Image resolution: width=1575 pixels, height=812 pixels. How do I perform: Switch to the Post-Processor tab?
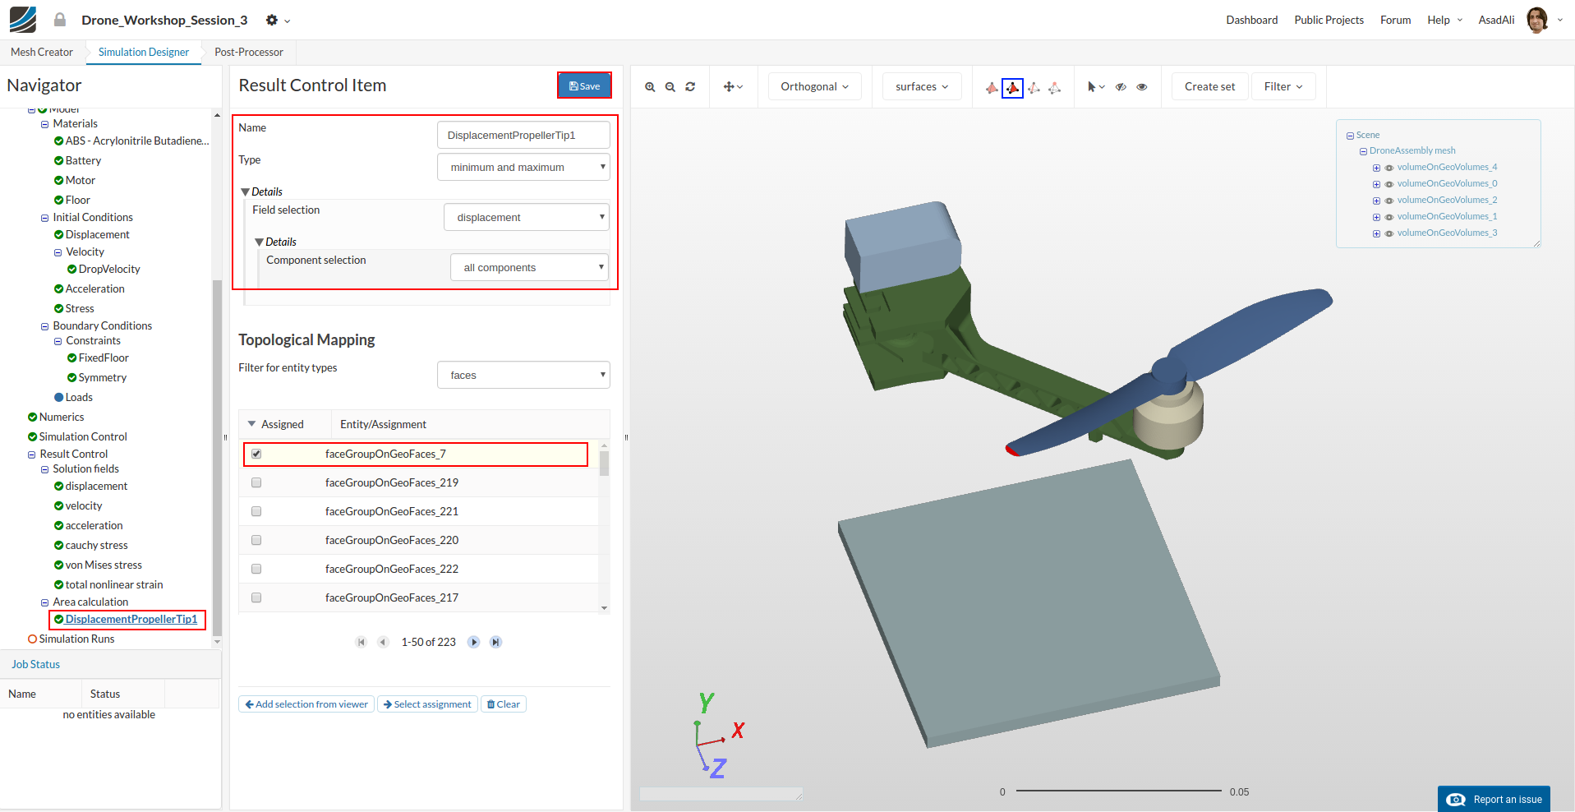pyautogui.click(x=248, y=52)
